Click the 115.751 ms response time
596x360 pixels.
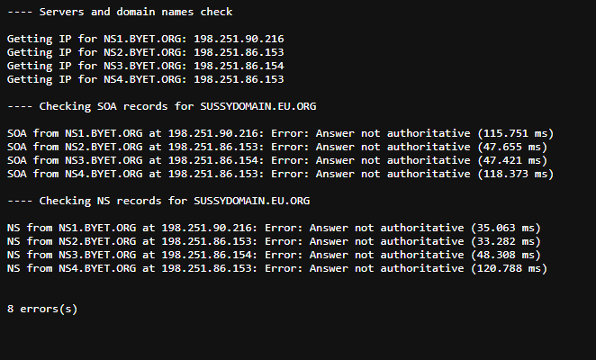click(516, 133)
